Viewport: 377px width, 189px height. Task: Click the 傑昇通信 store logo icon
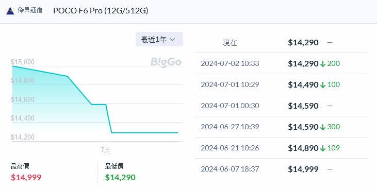point(10,11)
